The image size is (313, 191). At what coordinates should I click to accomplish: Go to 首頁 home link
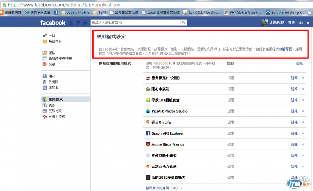[291, 22]
